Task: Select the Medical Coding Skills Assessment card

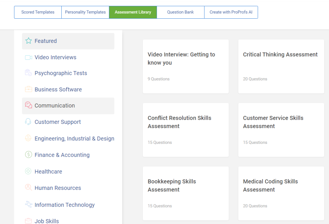Action: 281,193
